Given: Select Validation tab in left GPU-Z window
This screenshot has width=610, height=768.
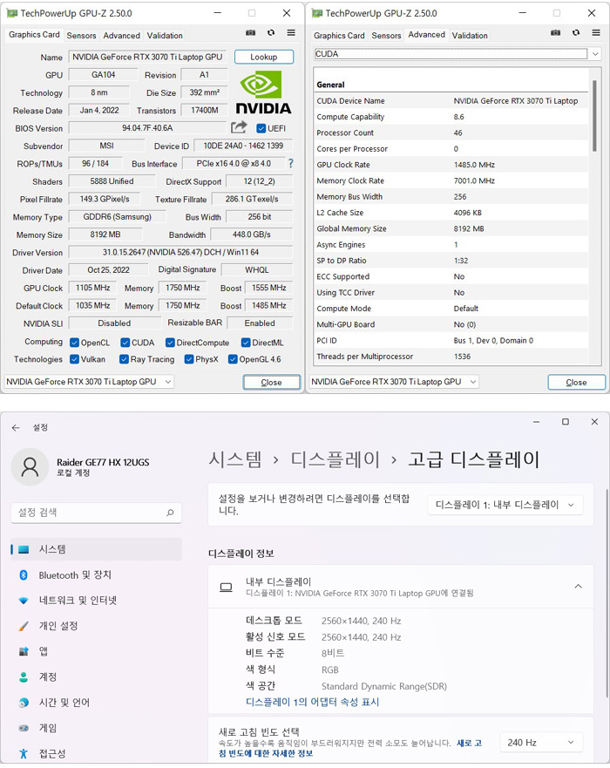Looking at the screenshot, I should coord(165,35).
